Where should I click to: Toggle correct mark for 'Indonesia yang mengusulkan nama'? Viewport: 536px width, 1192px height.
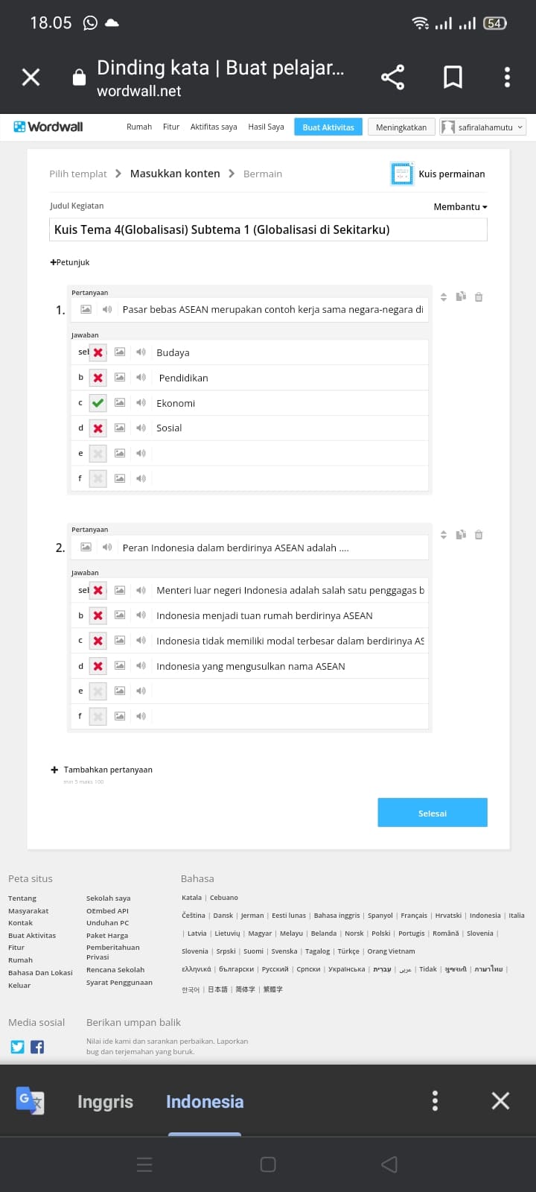(98, 666)
